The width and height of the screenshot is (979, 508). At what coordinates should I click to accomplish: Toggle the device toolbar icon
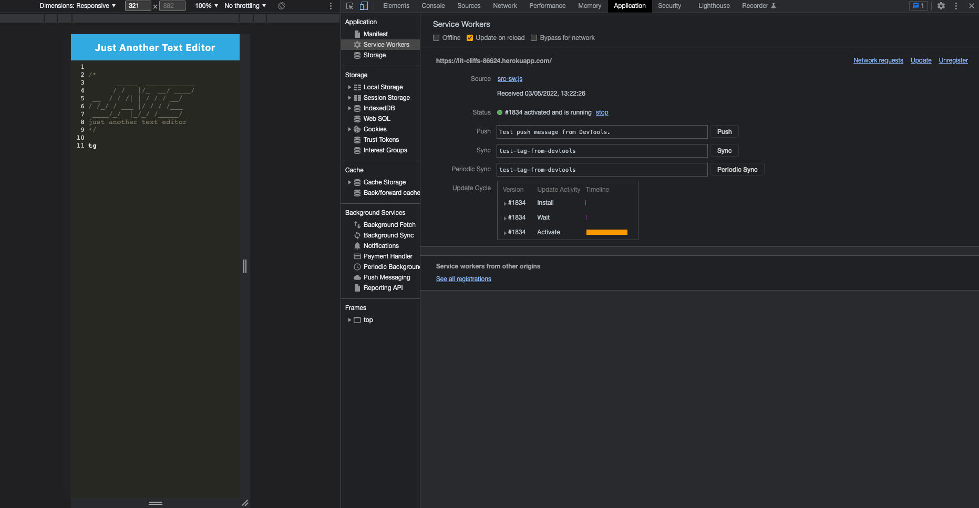point(364,6)
